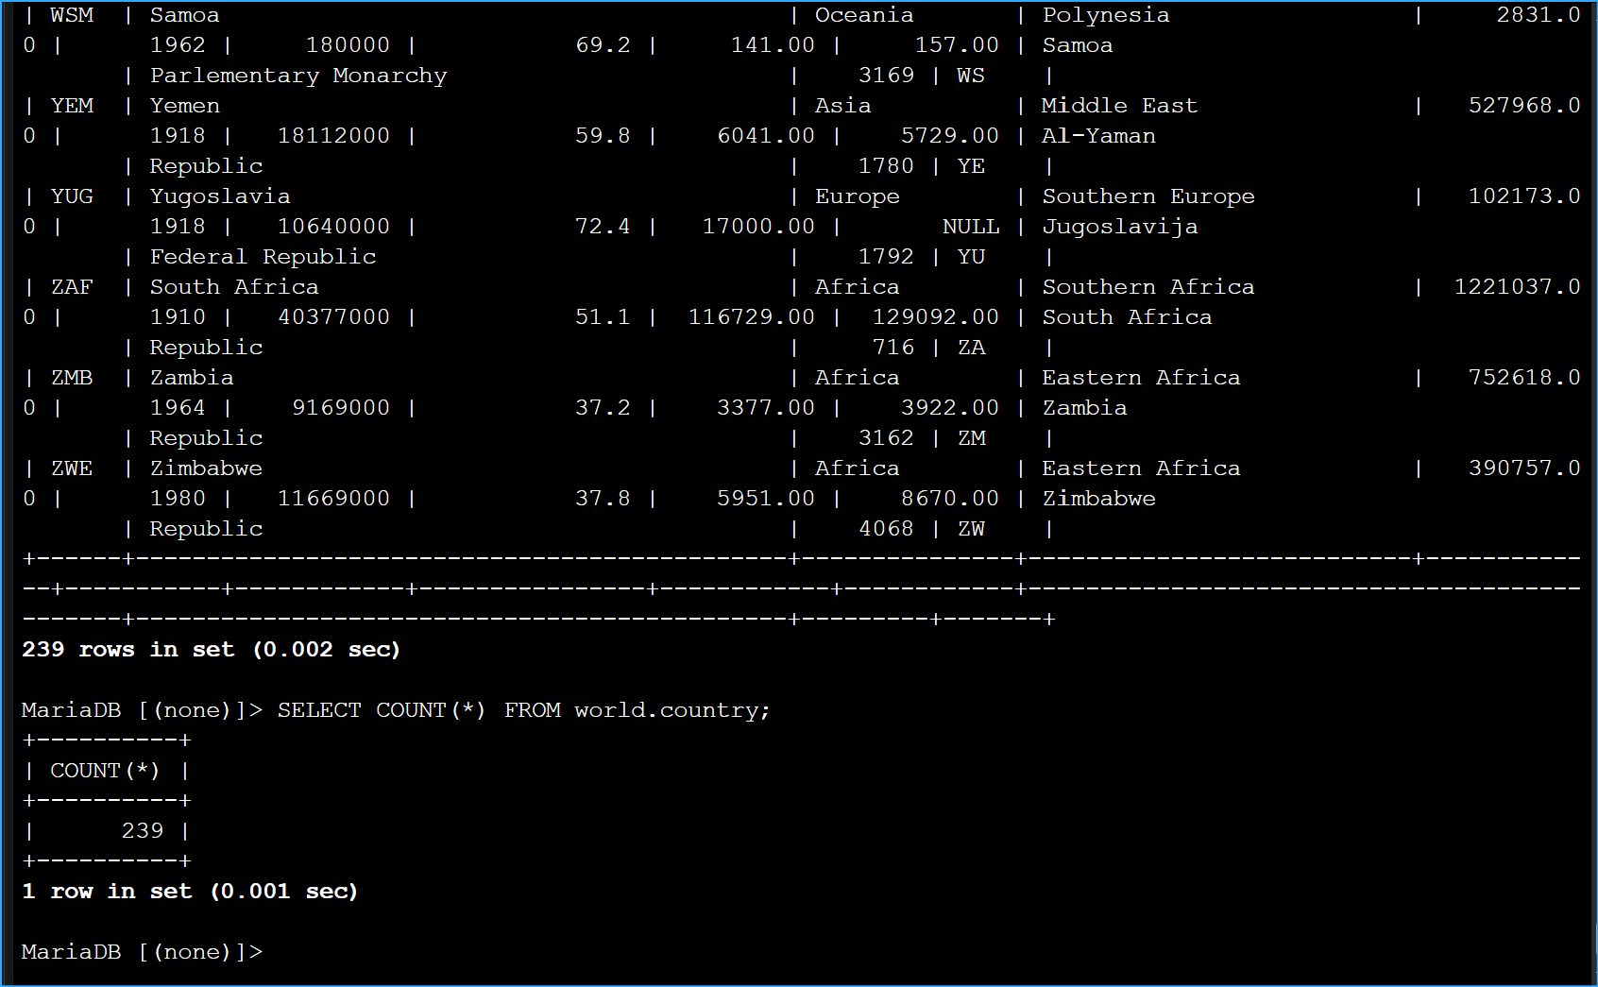The width and height of the screenshot is (1598, 987).
Task: Click the 'Southern Europe' region text
Action: [1148, 196]
